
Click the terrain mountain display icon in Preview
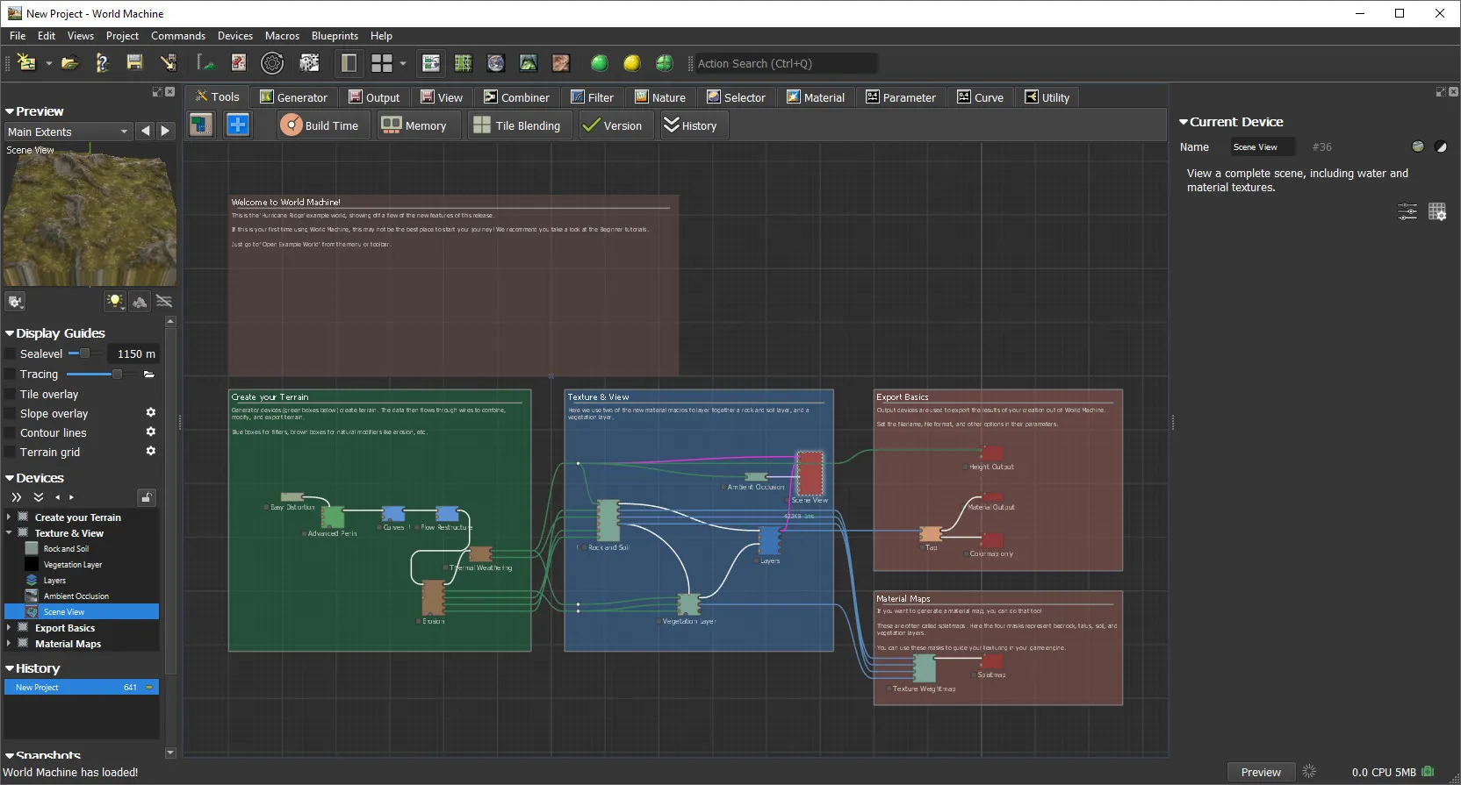tap(140, 302)
